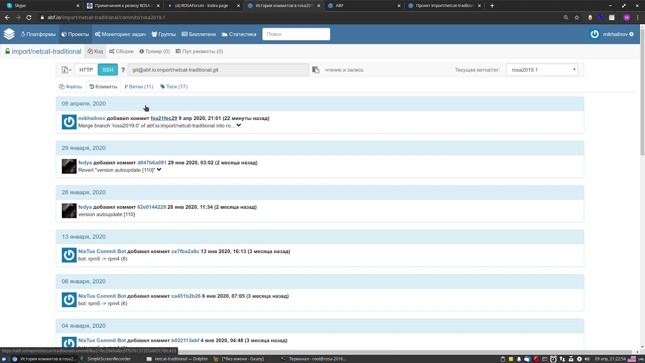Click mikhailnov's commit avatar

69,122
